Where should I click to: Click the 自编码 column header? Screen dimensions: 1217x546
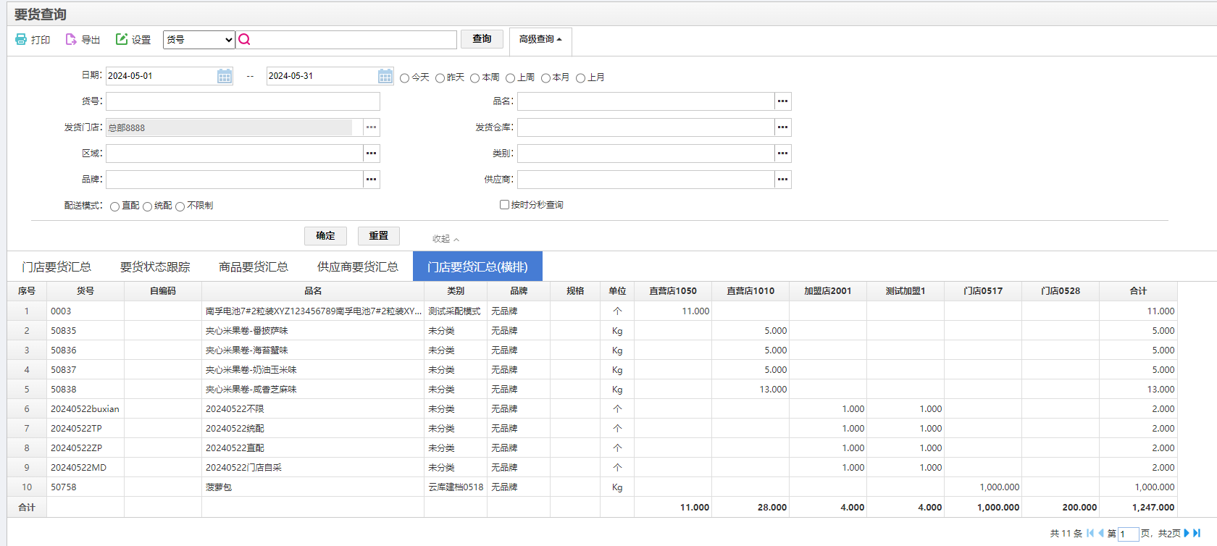(163, 291)
